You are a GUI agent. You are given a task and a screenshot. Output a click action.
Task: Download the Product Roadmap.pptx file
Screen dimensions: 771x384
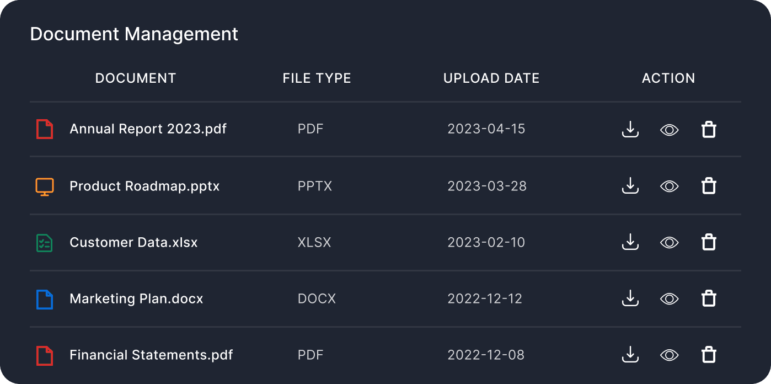pyautogui.click(x=630, y=186)
